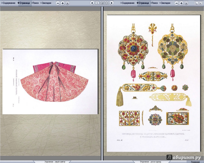Choose the two-pane layout button labeled 12

pyautogui.click(x=102, y=3)
